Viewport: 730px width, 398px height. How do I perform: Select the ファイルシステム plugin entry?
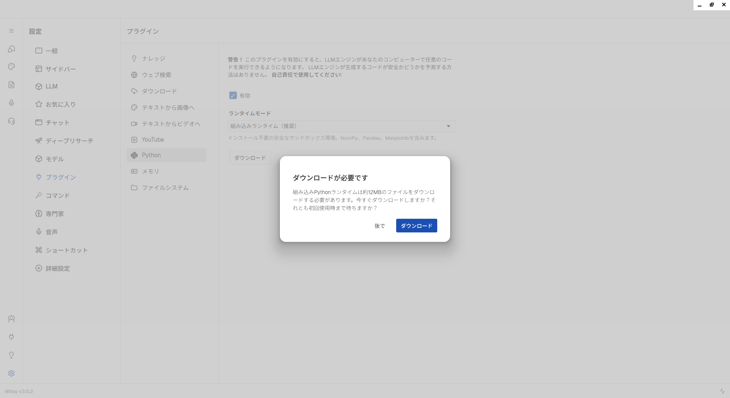[165, 188]
